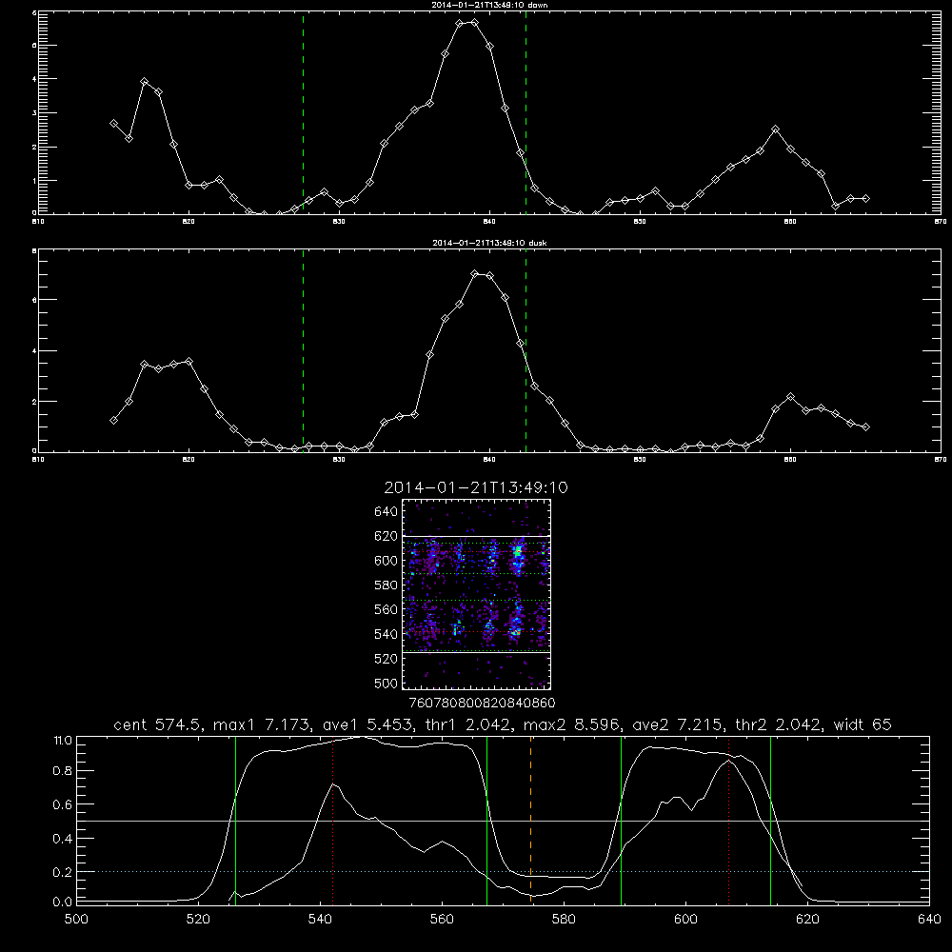
Task: Select the '2014-01-21T13:49:10 dusk' plot title
Action: point(489,243)
